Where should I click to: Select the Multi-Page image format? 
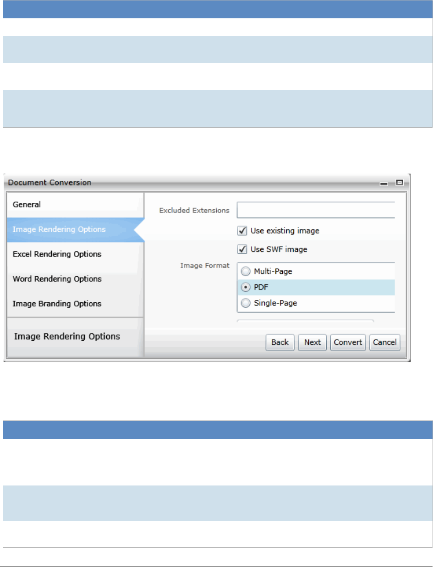coord(247,272)
